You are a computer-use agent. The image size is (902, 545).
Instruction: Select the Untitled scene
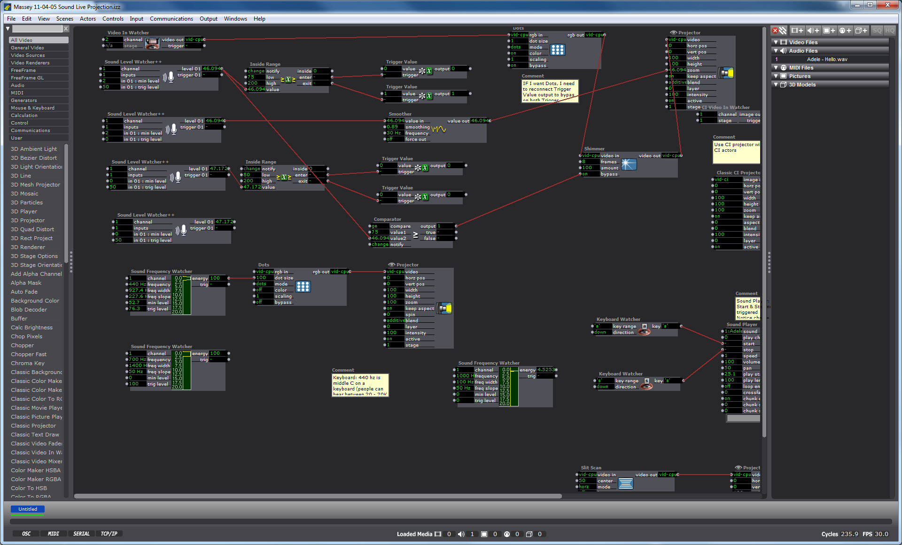(28, 509)
